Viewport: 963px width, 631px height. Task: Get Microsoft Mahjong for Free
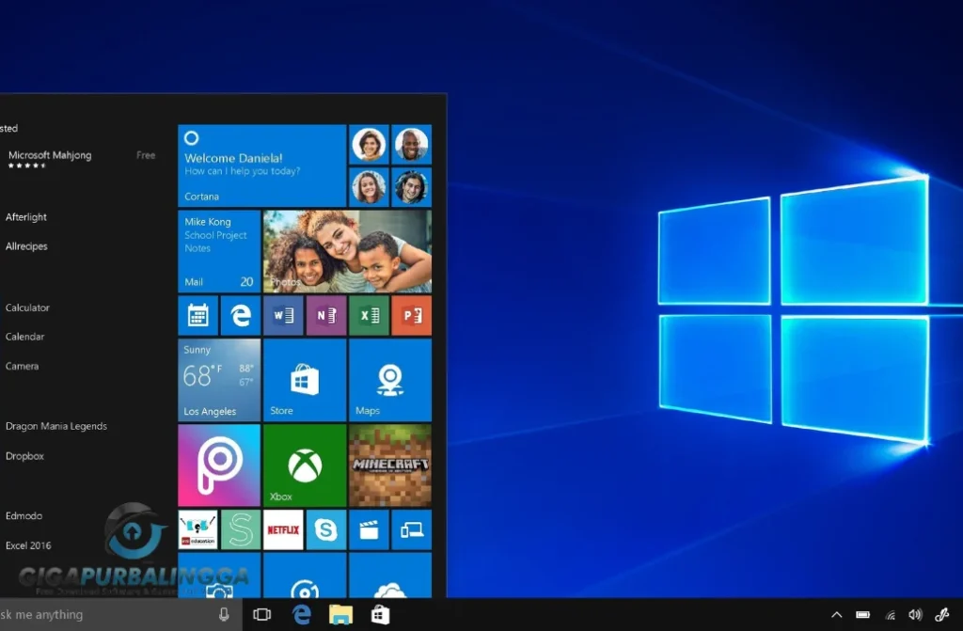(x=145, y=154)
